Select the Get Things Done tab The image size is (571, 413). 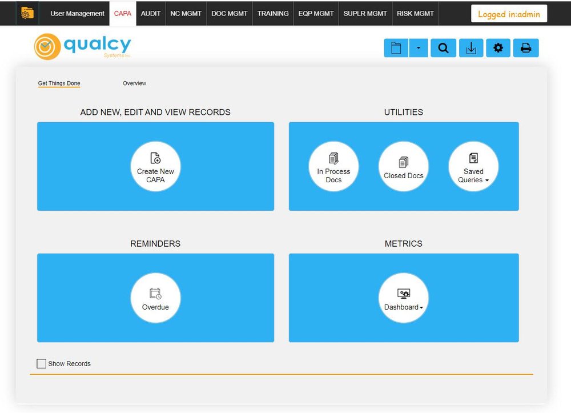click(x=59, y=83)
